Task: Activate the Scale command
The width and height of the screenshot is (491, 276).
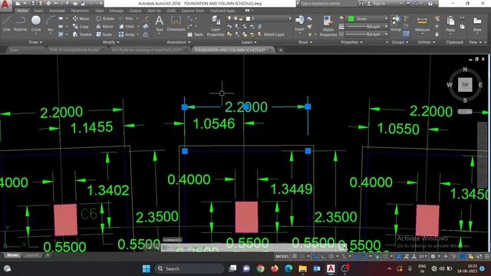Action: 104,34
